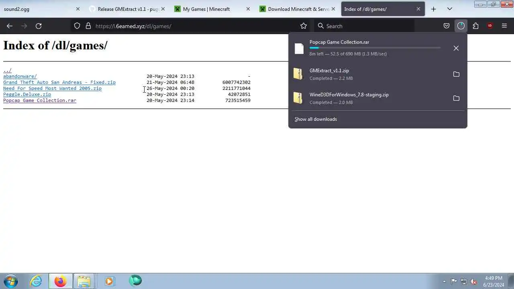Reload the current page
514x289 pixels.
[x=39, y=26]
